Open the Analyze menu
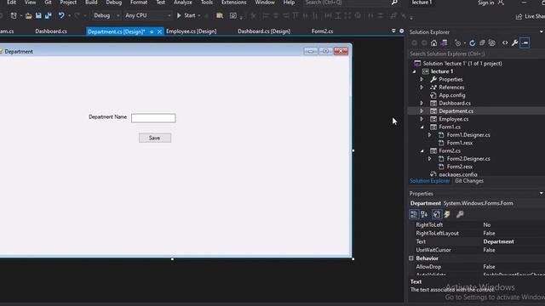The width and height of the screenshot is (545, 306). (183, 3)
